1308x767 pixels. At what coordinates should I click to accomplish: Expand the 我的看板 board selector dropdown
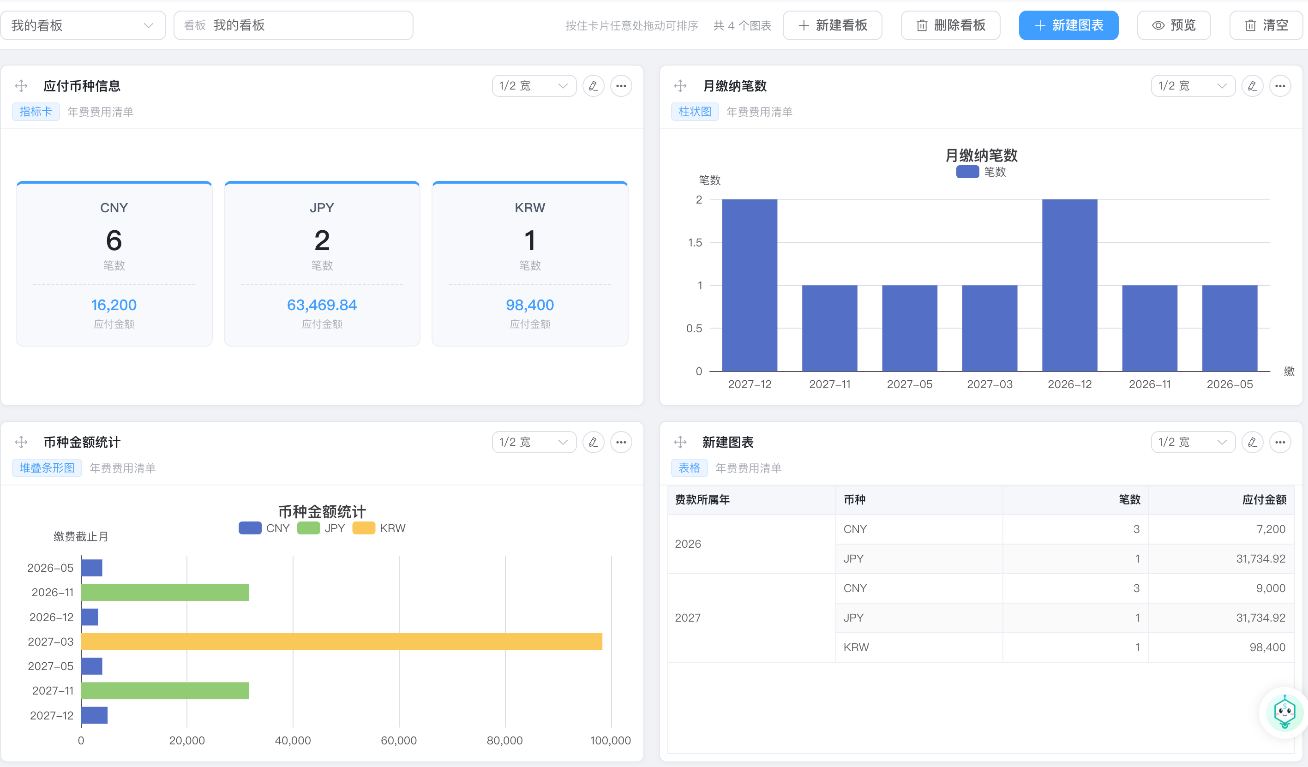[x=83, y=25]
